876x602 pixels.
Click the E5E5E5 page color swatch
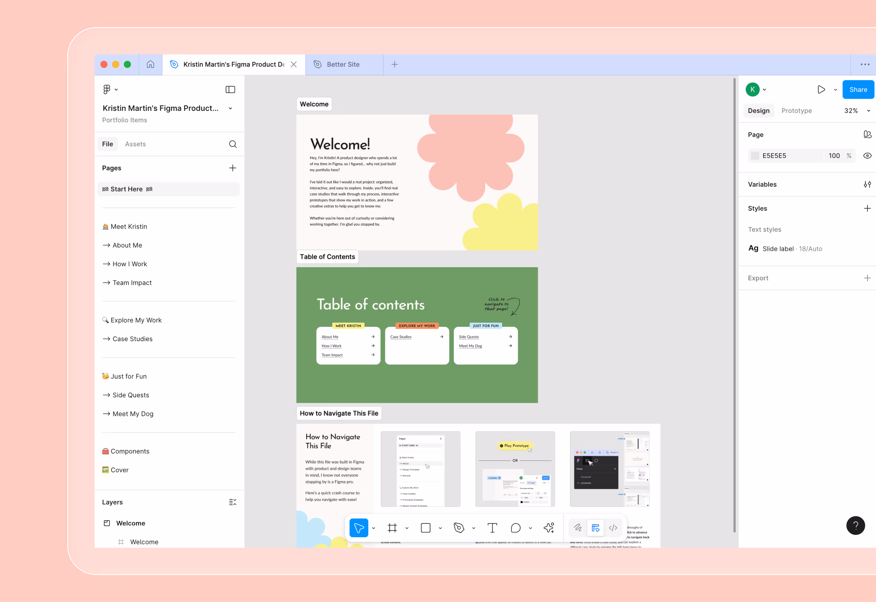click(754, 156)
